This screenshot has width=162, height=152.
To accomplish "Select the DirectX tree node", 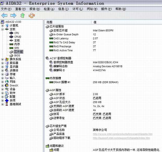I will [x=14, y=85].
